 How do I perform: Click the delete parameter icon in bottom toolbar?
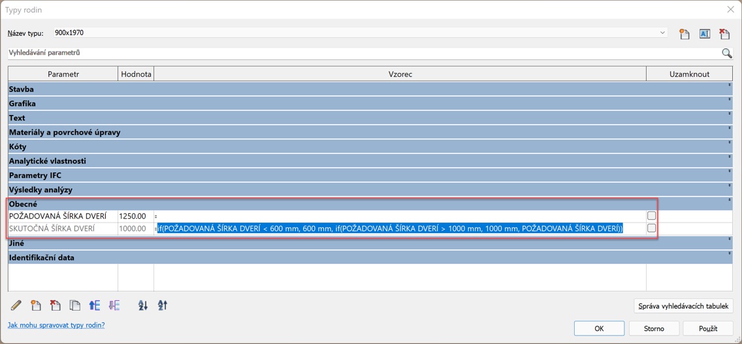(56, 305)
